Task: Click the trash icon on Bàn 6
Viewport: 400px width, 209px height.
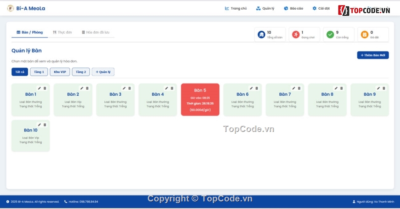Action: click(x=257, y=88)
